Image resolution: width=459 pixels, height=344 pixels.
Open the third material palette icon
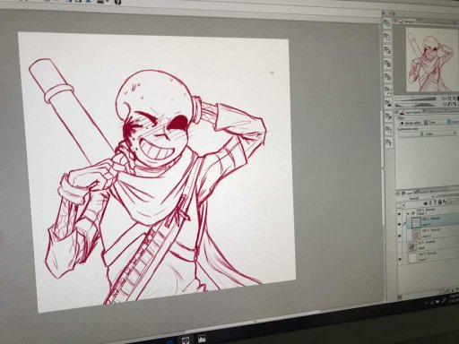click(x=387, y=50)
